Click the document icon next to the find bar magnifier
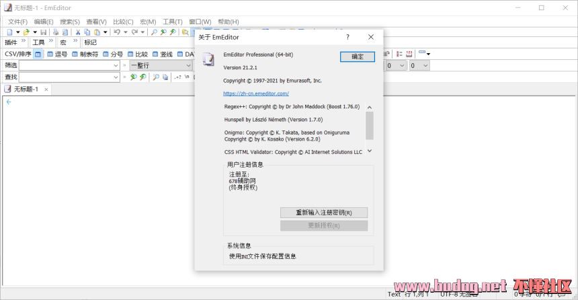Image resolution: width=578 pixels, height=300 pixels. (165, 77)
